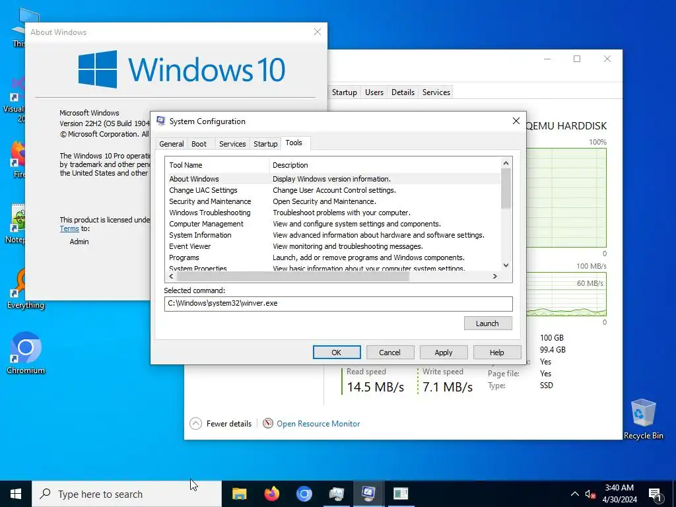Select the Everything desktop shortcut
This screenshot has width=676, height=507.
[26, 288]
